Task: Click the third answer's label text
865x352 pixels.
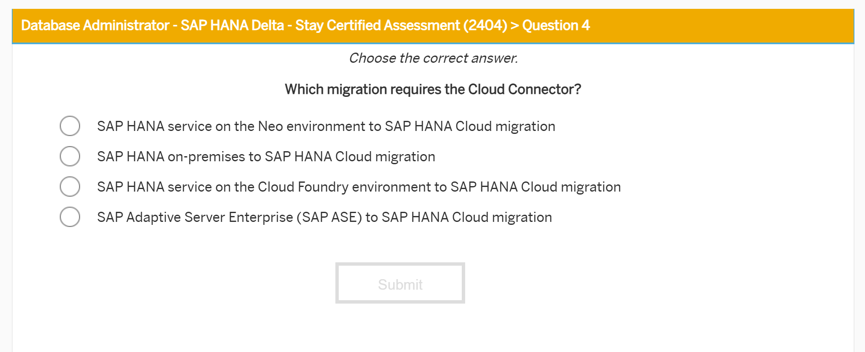Action: click(x=359, y=187)
